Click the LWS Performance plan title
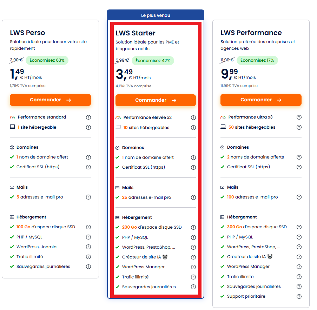The height and width of the screenshot is (310, 317). tap(251, 33)
